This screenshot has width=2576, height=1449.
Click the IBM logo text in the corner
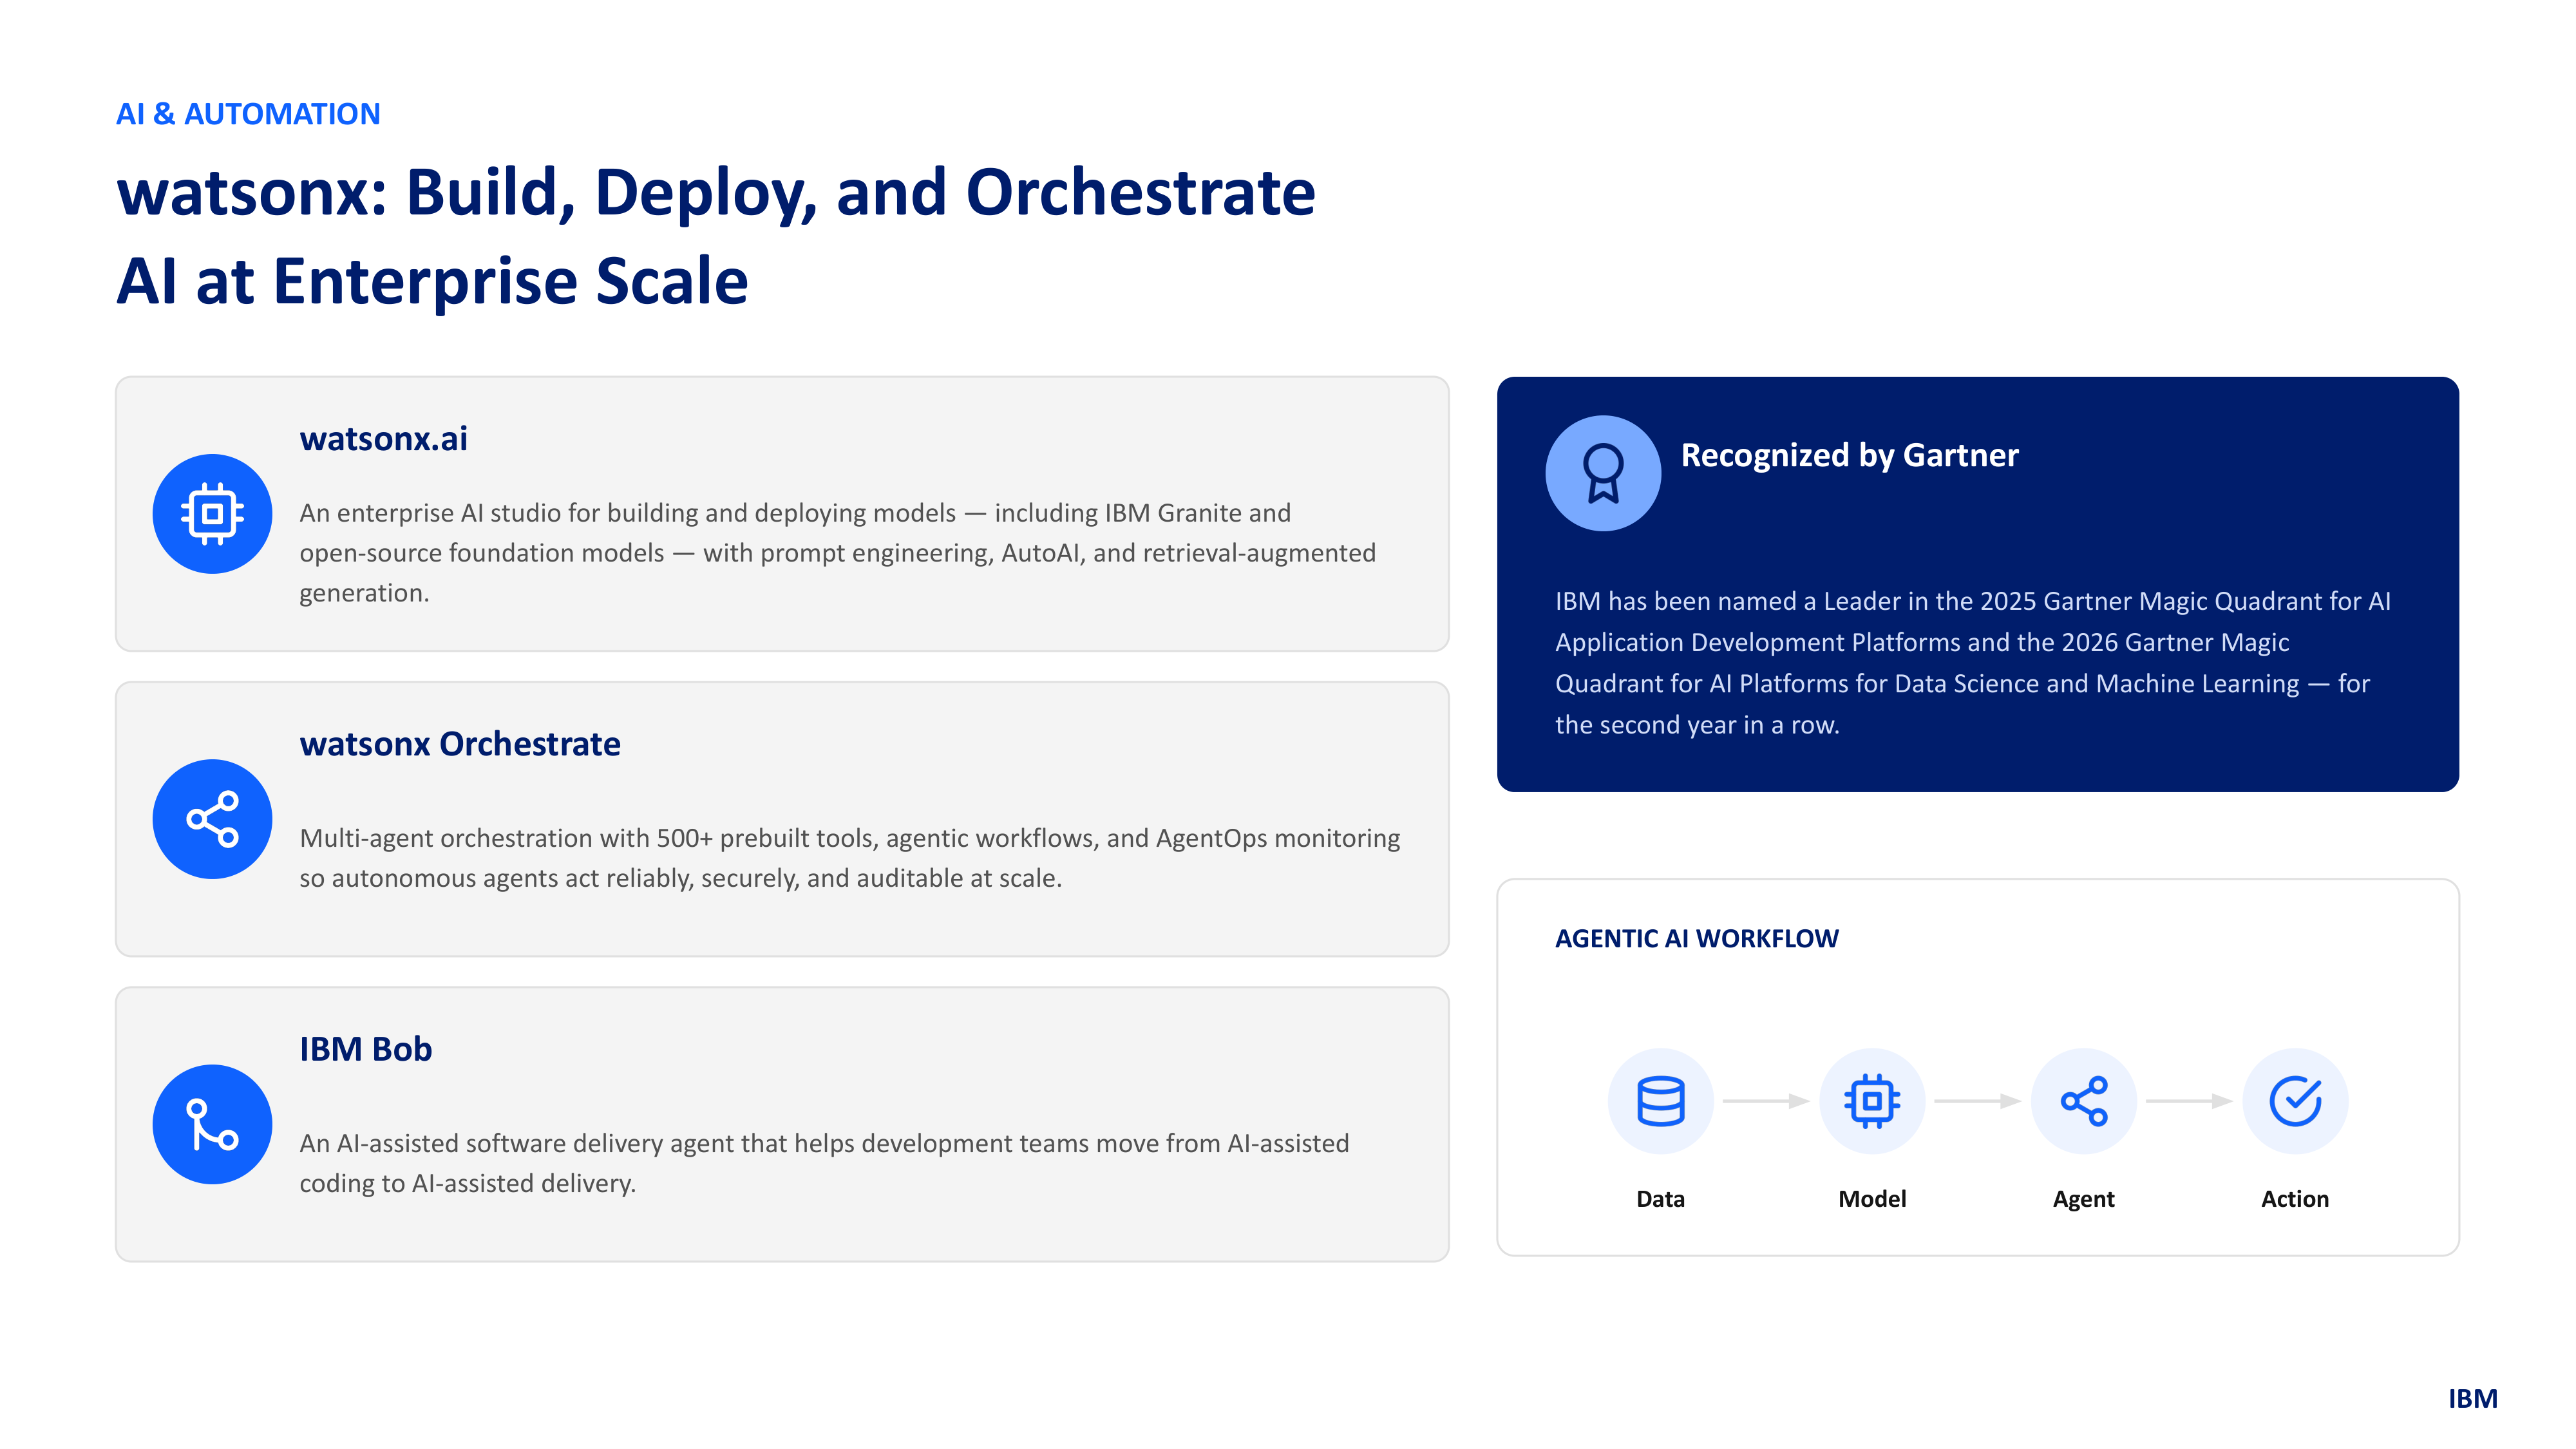pos(2473,1399)
